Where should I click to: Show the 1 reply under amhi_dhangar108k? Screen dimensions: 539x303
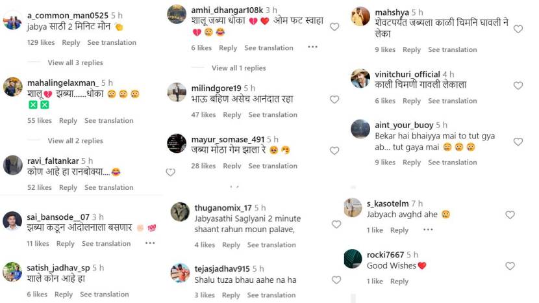pyautogui.click(x=238, y=68)
